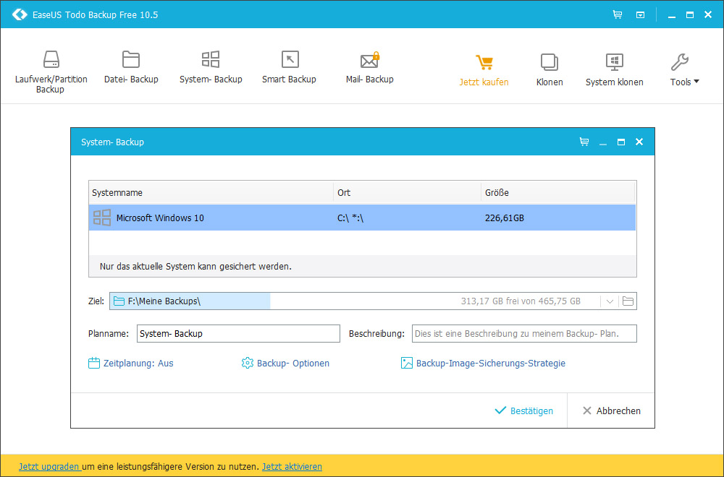Click the Planname input field
724x477 pixels.
(x=238, y=334)
